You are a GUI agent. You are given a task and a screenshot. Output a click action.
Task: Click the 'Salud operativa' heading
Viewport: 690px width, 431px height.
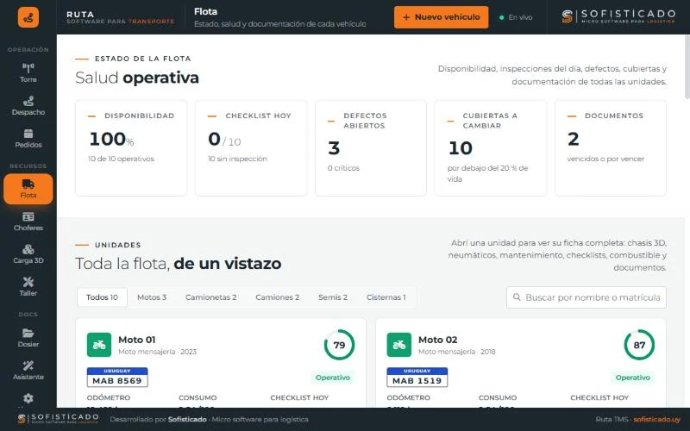coord(137,78)
